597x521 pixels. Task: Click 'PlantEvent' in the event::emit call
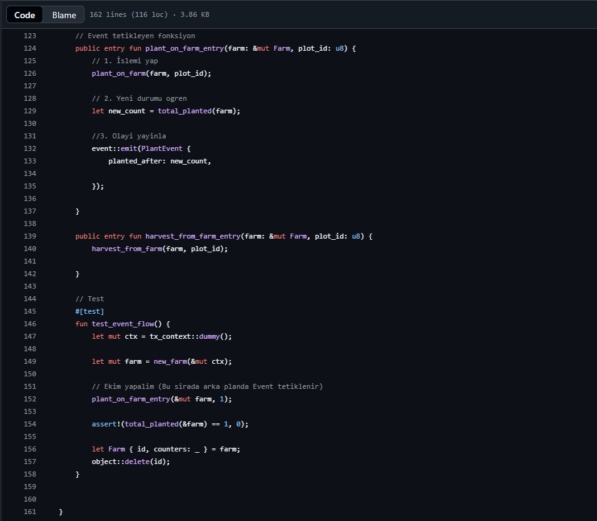[x=162, y=148]
